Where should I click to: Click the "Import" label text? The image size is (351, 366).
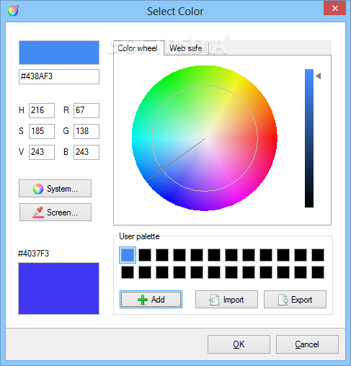click(x=234, y=300)
